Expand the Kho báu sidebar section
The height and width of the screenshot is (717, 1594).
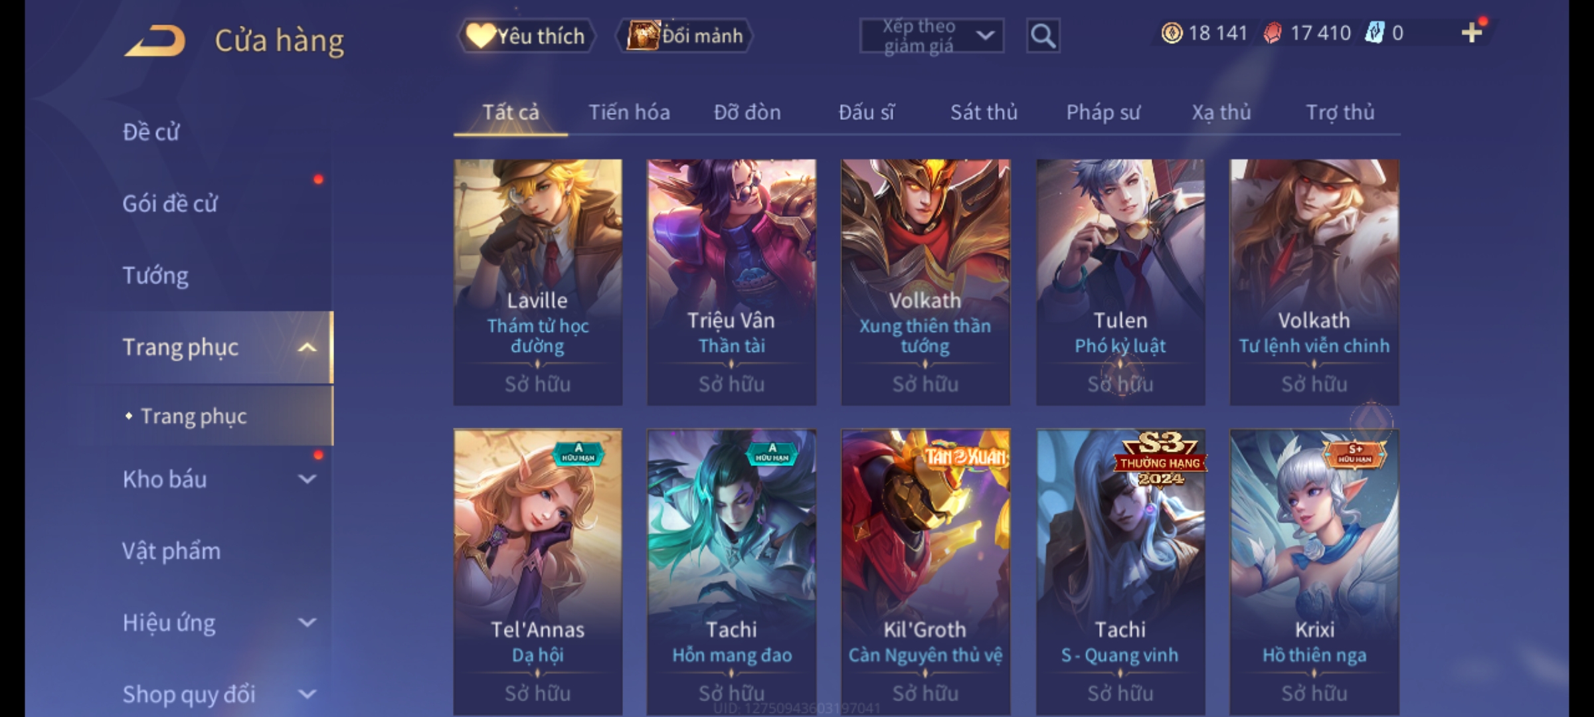pos(307,479)
